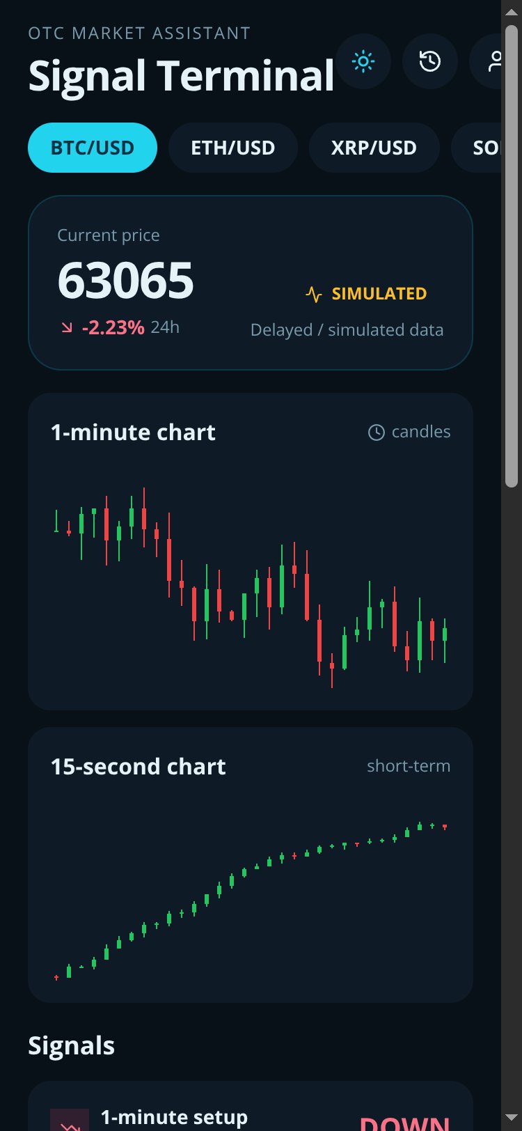522x1131 pixels.
Task: Select the partially visible SOL pair
Action: click(x=476, y=148)
